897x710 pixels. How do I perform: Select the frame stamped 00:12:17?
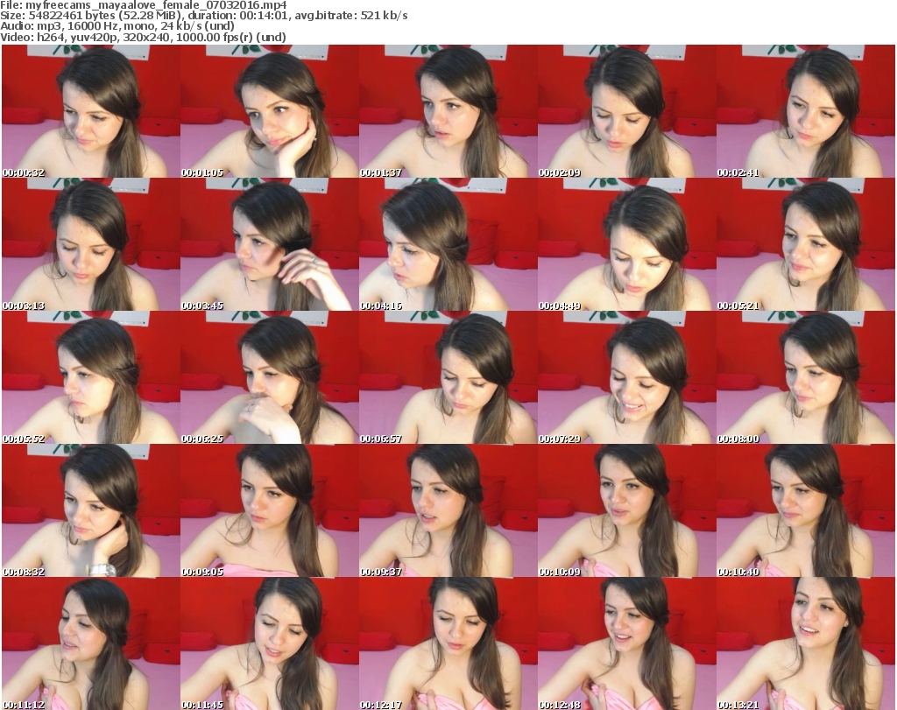pos(448,643)
